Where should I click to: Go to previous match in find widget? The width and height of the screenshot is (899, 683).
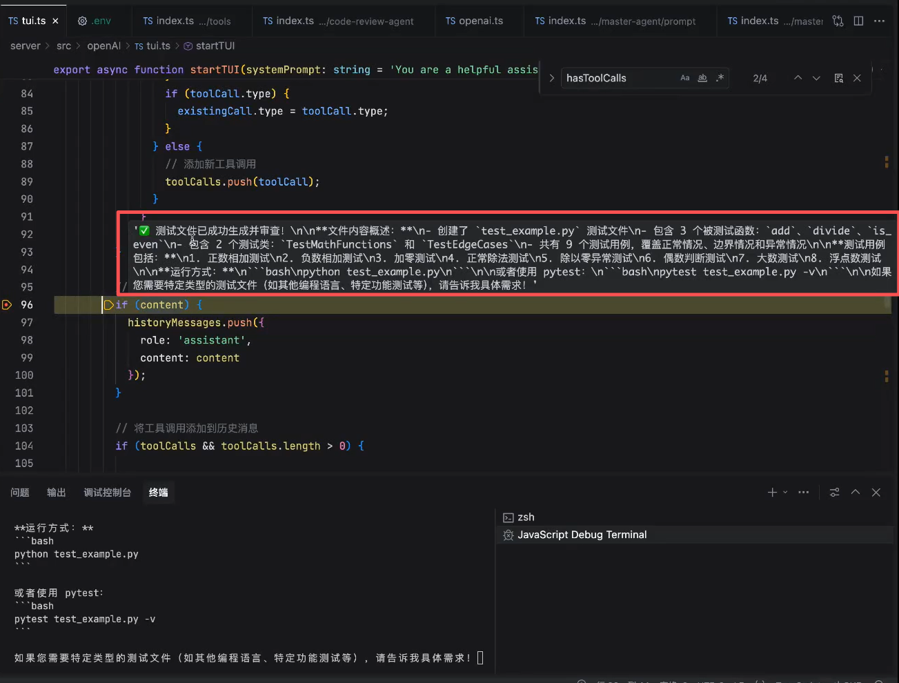pyautogui.click(x=798, y=78)
